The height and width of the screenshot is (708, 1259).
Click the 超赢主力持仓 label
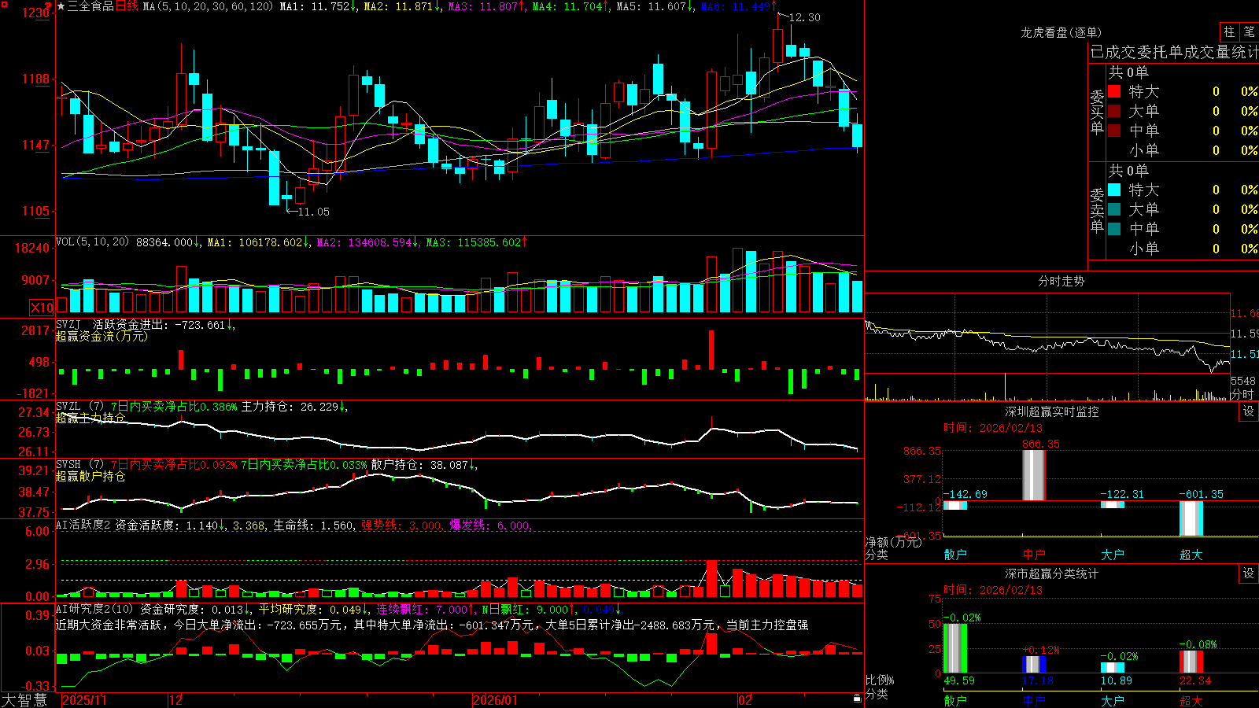(x=90, y=418)
